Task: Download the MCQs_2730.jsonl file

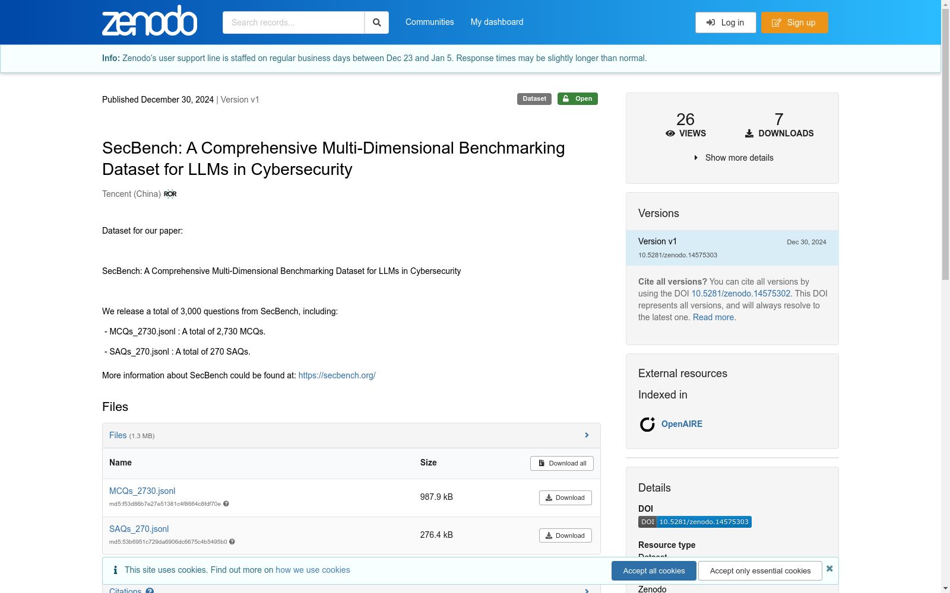Action: tap(565, 498)
